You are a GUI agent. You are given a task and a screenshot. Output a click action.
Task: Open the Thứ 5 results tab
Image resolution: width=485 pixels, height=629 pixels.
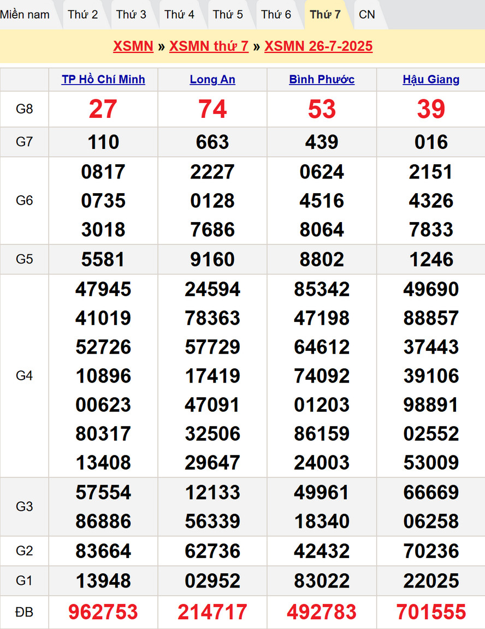coord(228,15)
